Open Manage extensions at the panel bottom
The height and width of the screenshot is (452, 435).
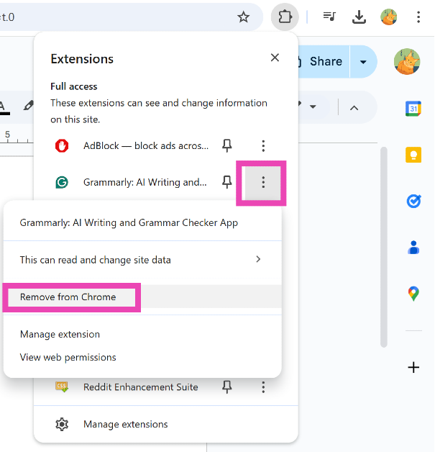[126, 425]
